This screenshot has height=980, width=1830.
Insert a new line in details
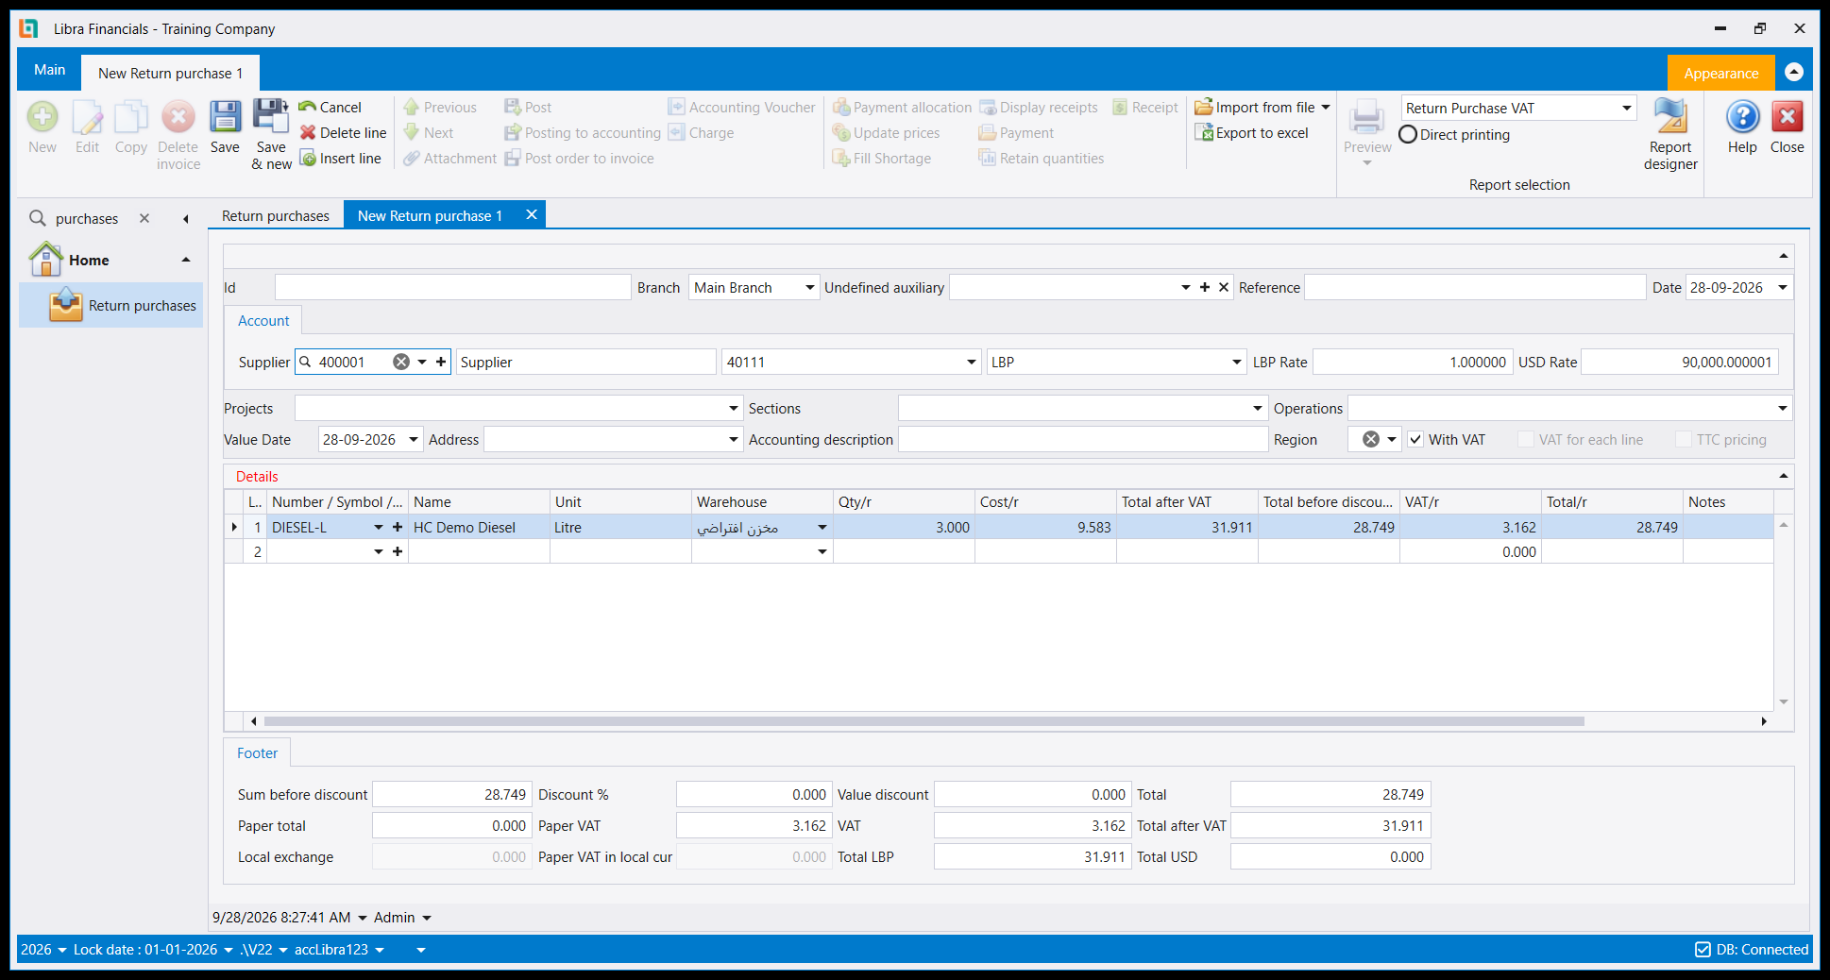[340, 159]
